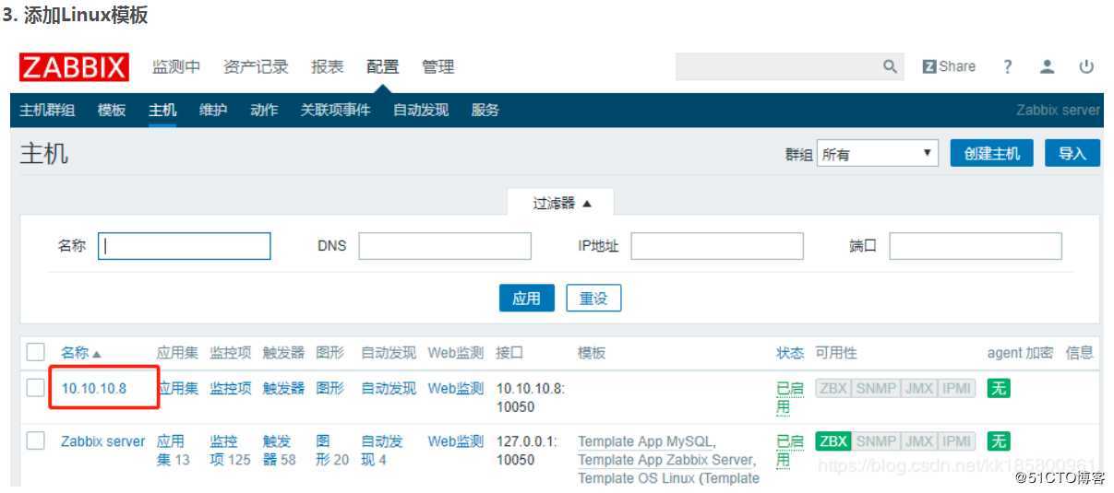
Task: Open the 报表 top menu
Action: 328,67
